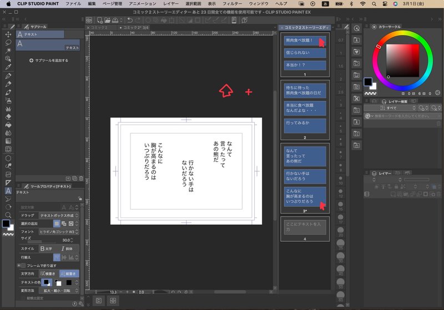The image size is (444, 310).
Task: Select story editor text 信じられない
Action: click(x=305, y=53)
